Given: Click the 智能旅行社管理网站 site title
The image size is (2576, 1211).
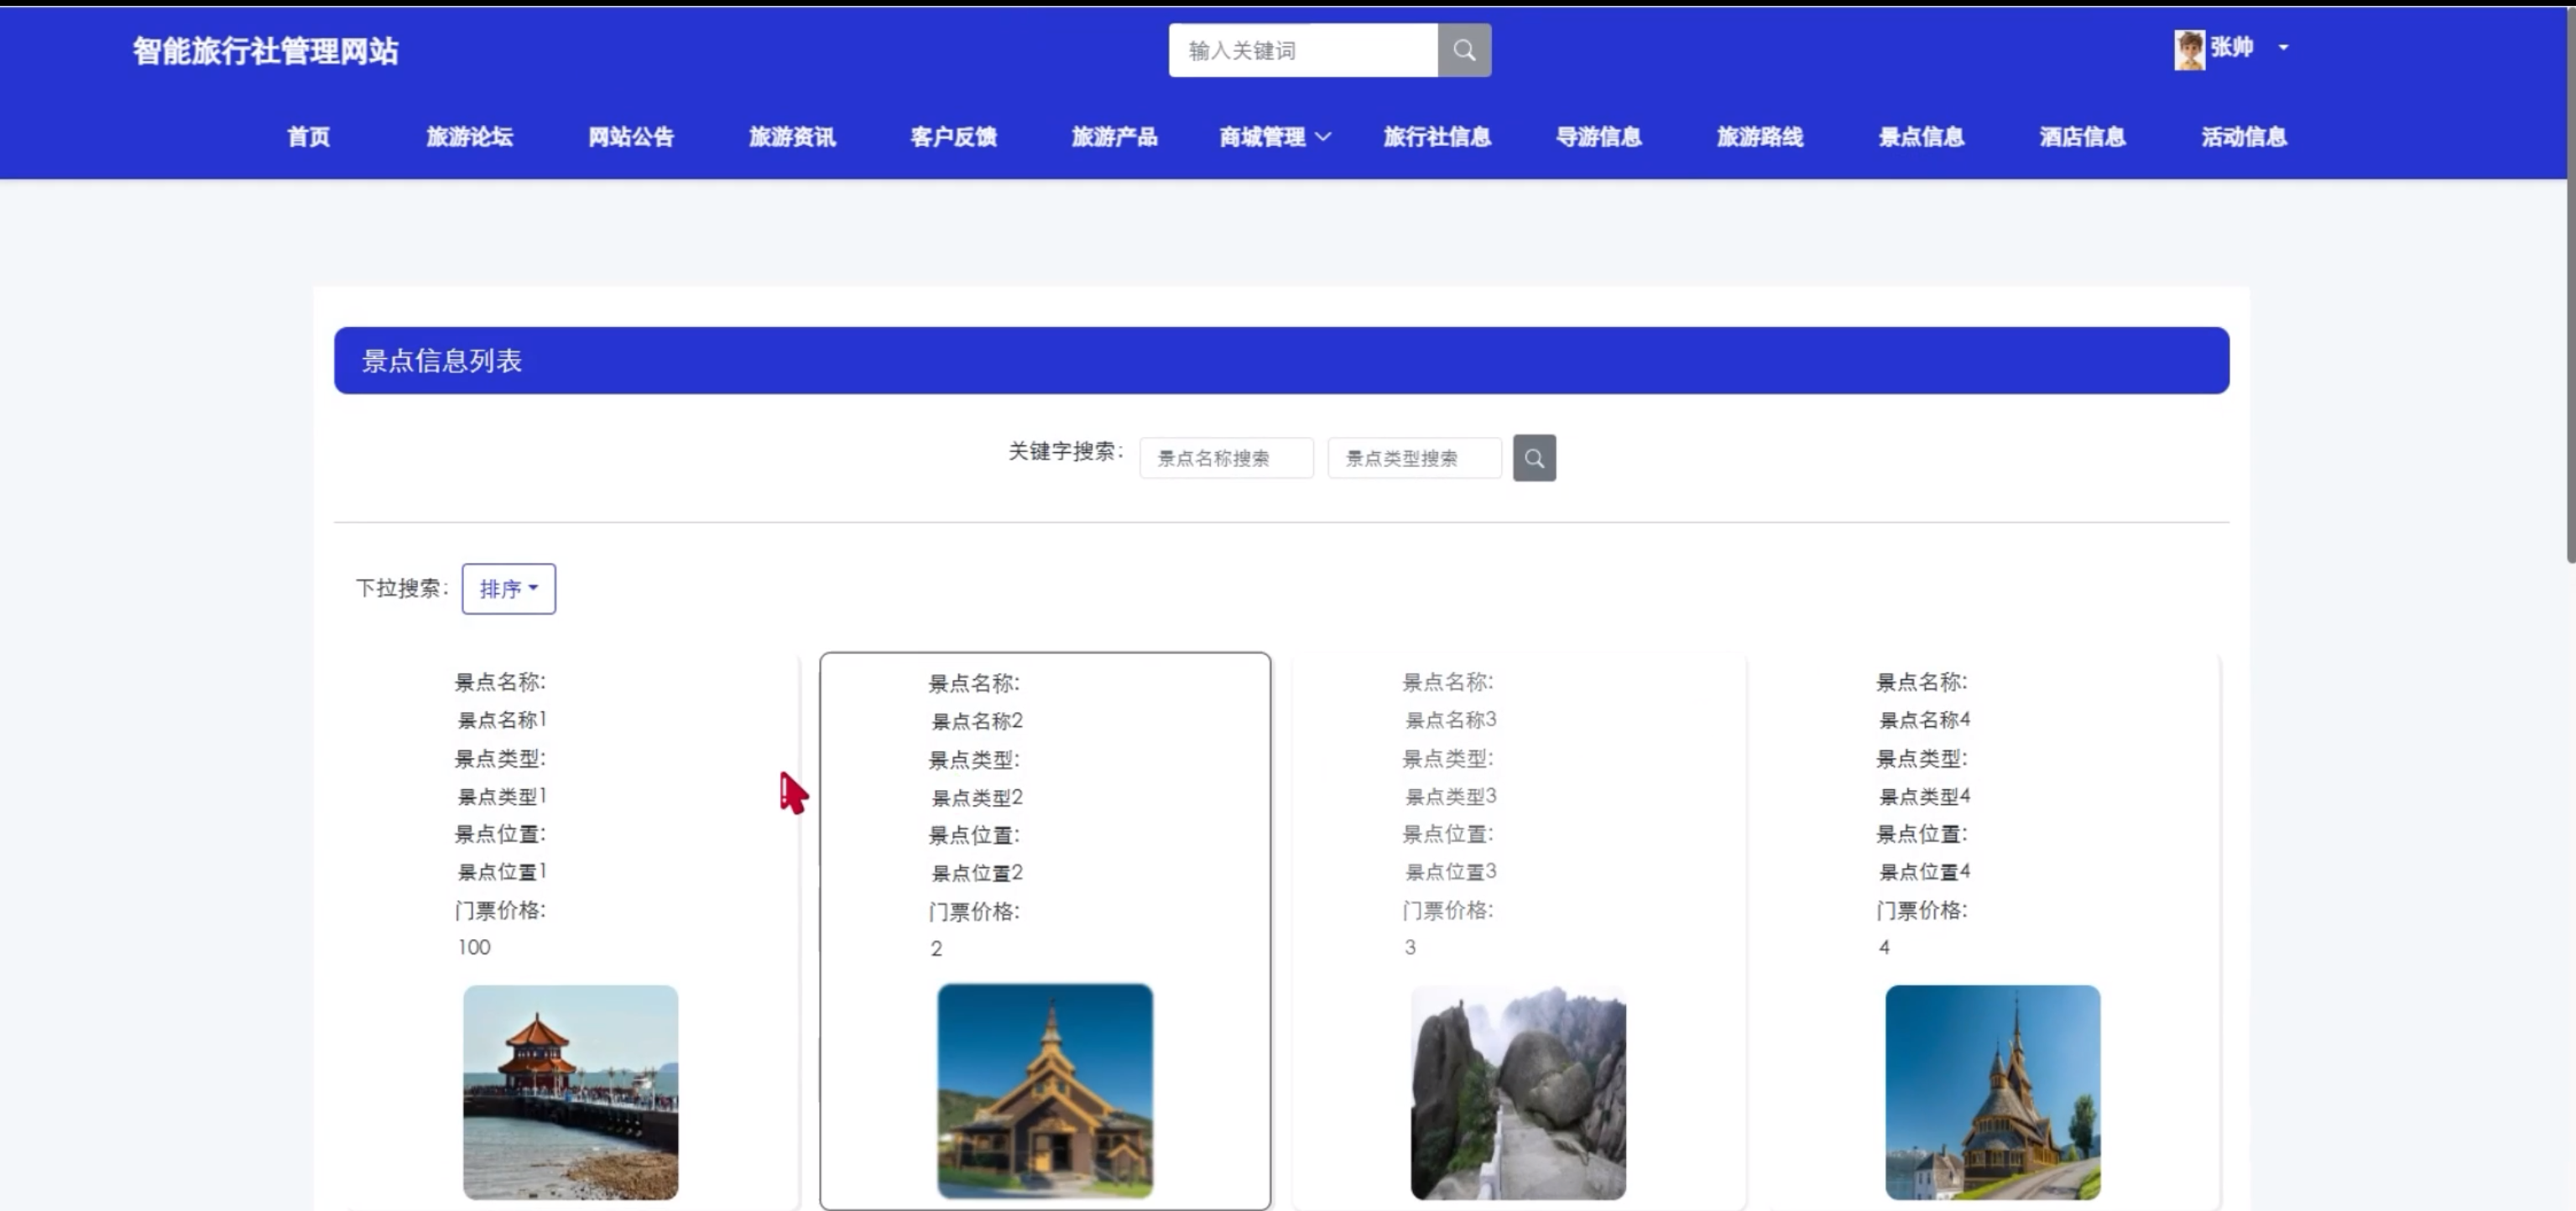Looking at the screenshot, I should [x=265, y=51].
